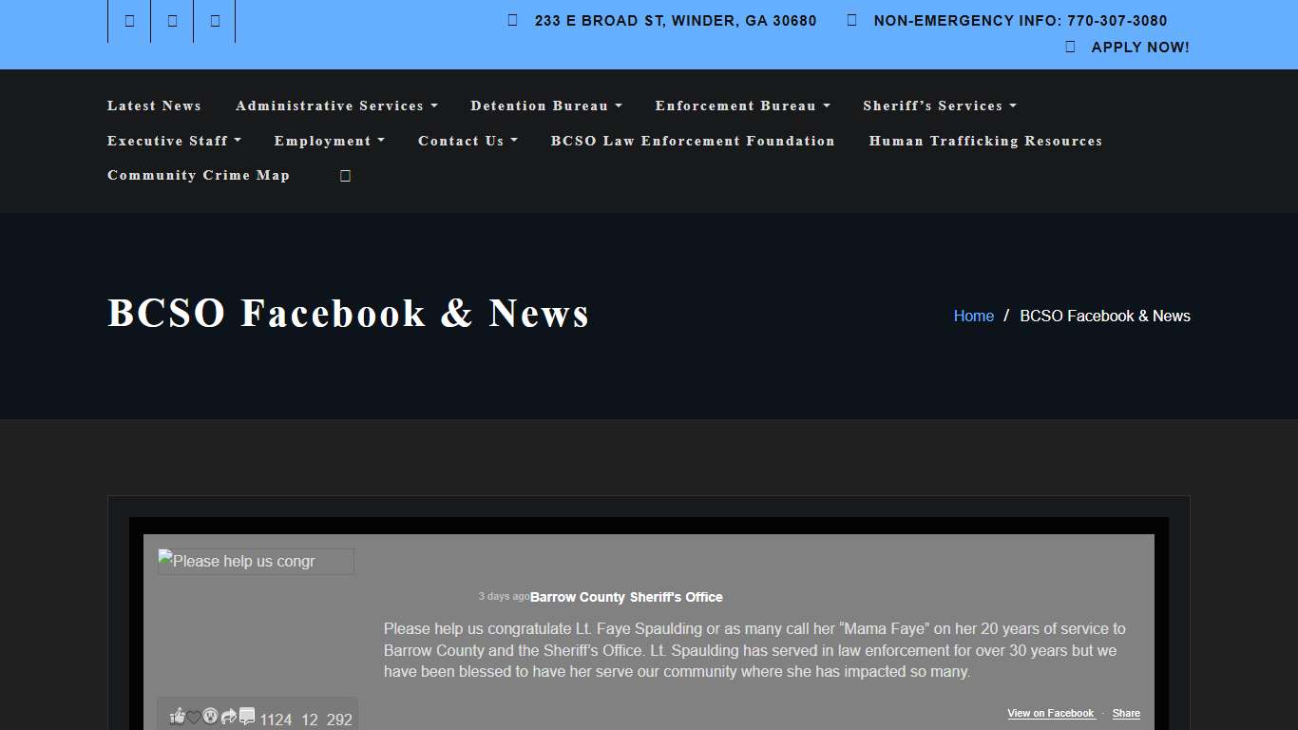Click the APPLY NOW! link
Screen dimensions: 1298x730
click(x=1140, y=46)
